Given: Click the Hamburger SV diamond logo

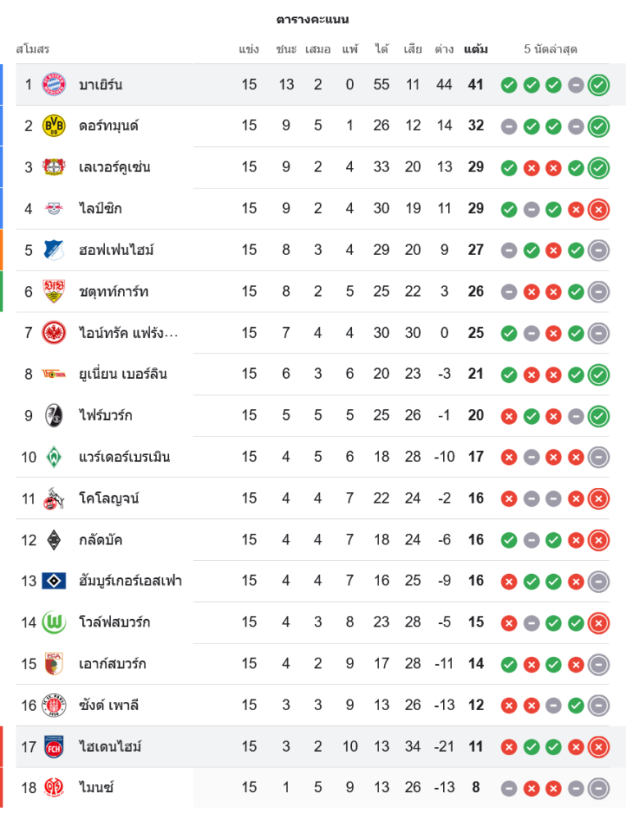Looking at the screenshot, I should 54,581.
